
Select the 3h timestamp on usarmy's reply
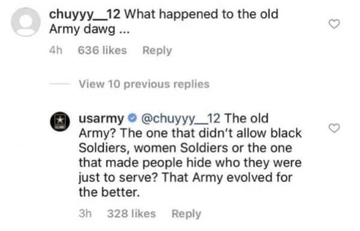(85, 214)
